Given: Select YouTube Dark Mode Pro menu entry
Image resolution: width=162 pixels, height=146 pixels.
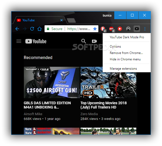Looking at the screenshot, I should [127, 37].
